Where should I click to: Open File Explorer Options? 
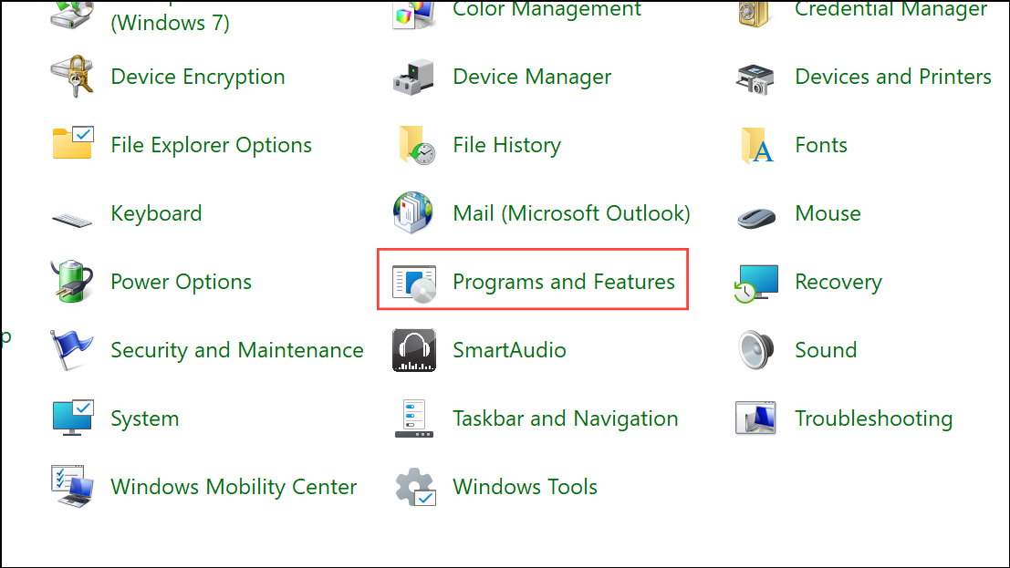pos(211,145)
